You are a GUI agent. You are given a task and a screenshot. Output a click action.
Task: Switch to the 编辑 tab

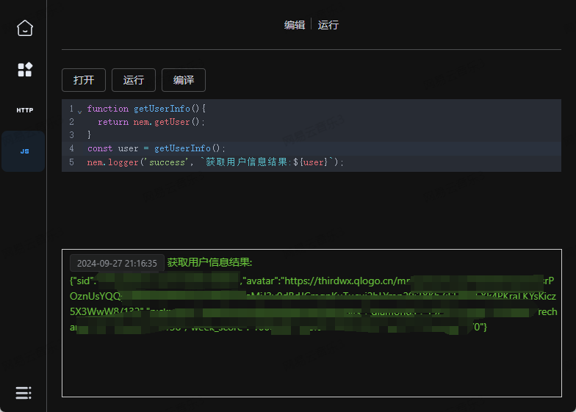coord(295,25)
